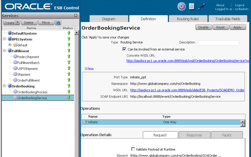
Task: Collapse the OrderBooking tree node
Action: [4, 86]
